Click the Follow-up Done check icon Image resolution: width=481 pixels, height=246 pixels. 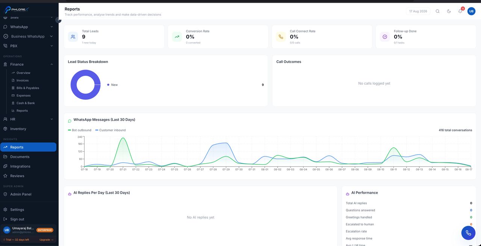[x=385, y=37]
